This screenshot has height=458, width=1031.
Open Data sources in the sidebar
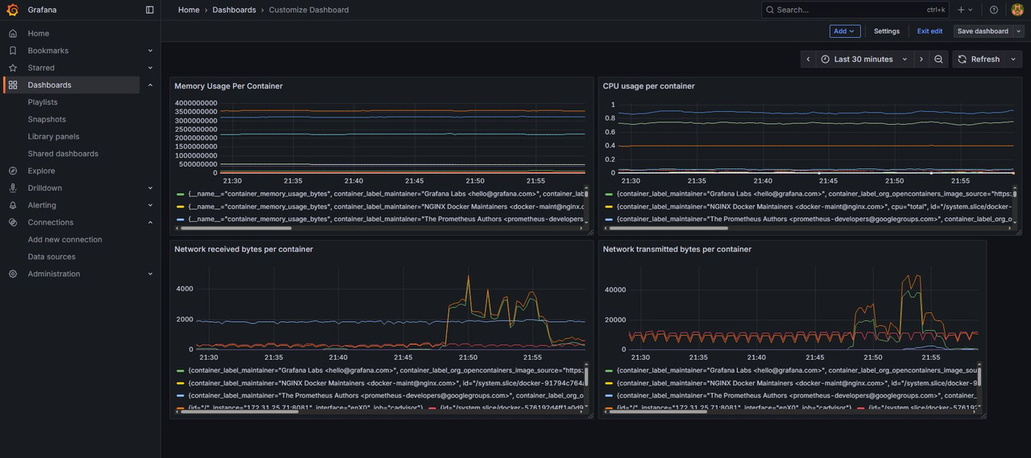(x=52, y=257)
